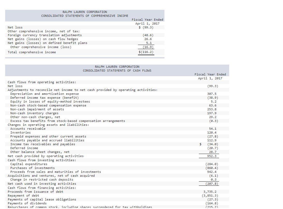Click 'Payments of capital lease obligations' label
This screenshot has width=283, height=209.
click(x=42, y=199)
